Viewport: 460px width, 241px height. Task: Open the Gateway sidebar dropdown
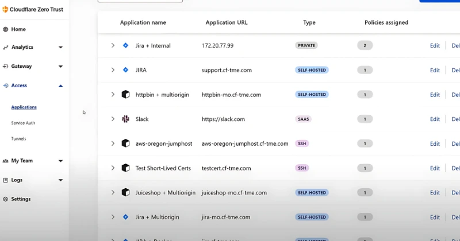pyautogui.click(x=60, y=67)
